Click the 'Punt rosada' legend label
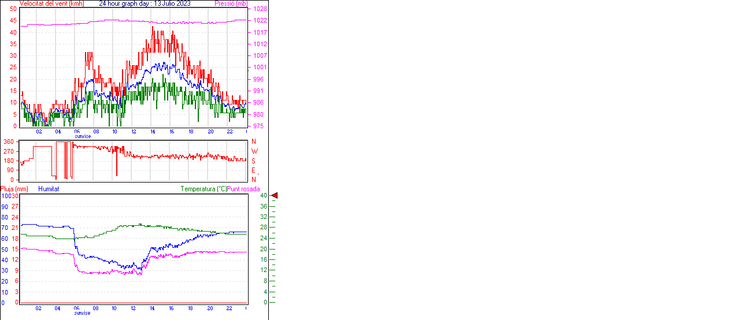Viewport: 740px width, 320px height. point(243,189)
